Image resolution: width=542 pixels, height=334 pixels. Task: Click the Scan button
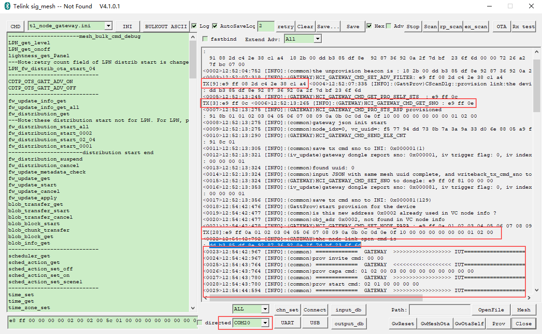tap(430, 27)
